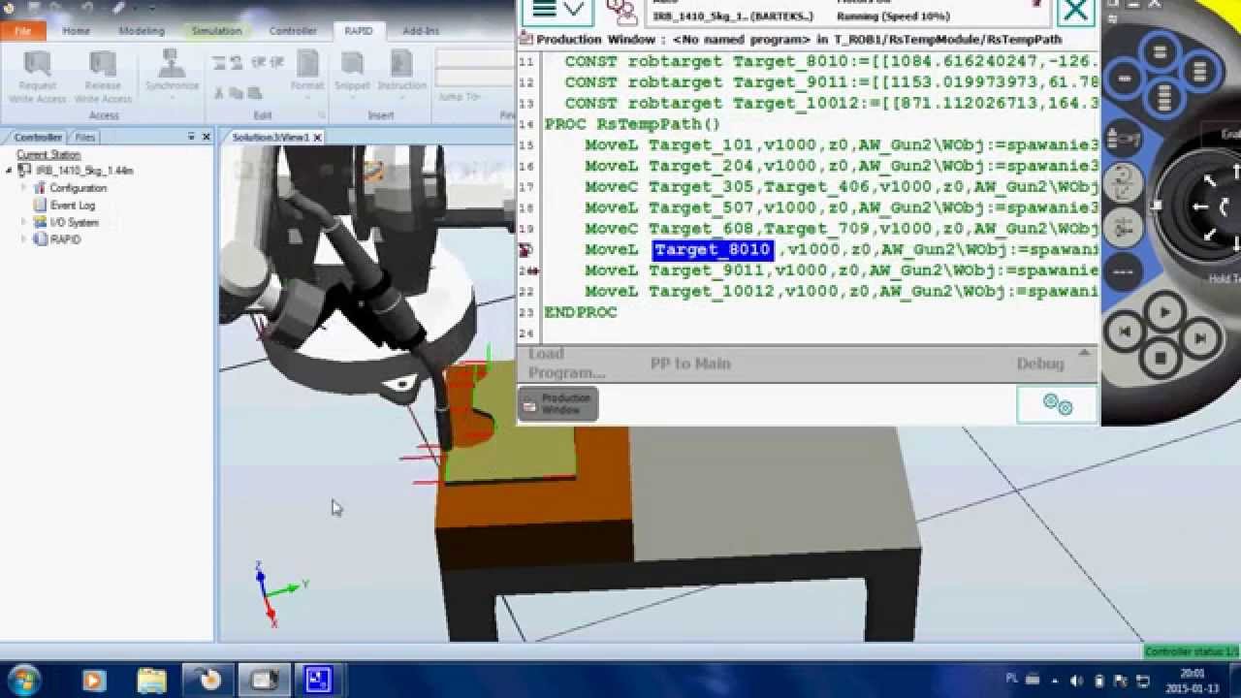Click the Stop button on FlexPendant
The height and width of the screenshot is (698, 1241).
pyautogui.click(x=1161, y=359)
